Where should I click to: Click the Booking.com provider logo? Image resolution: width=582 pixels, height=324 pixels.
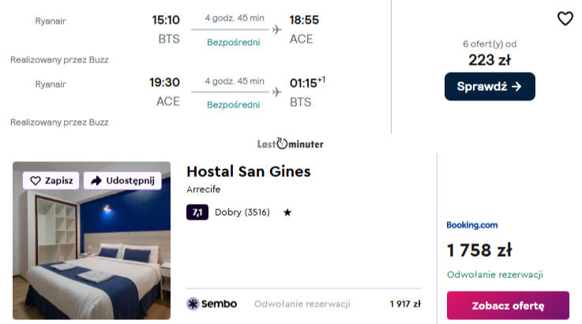coord(472,225)
